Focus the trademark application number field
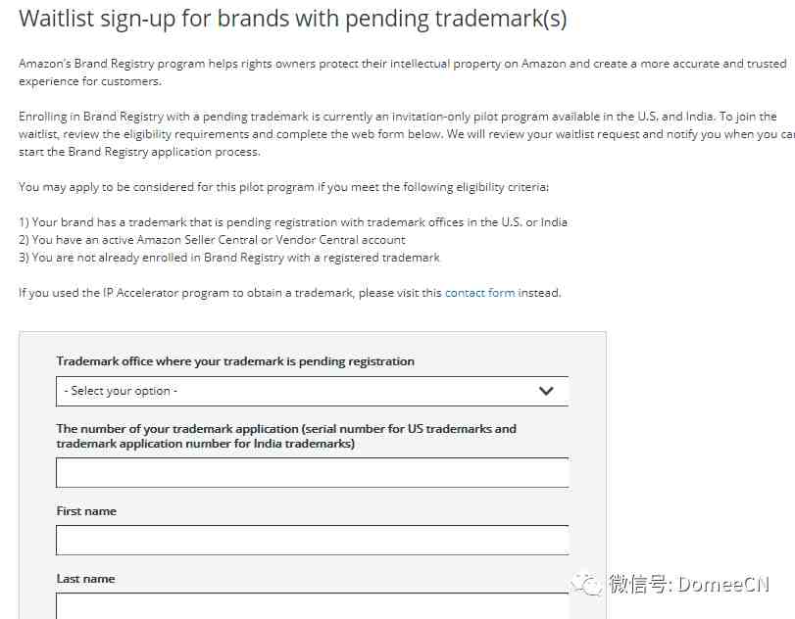 click(313, 473)
